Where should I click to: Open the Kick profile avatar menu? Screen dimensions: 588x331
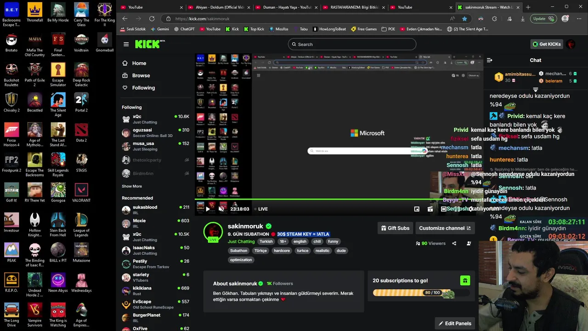point(571,44)
